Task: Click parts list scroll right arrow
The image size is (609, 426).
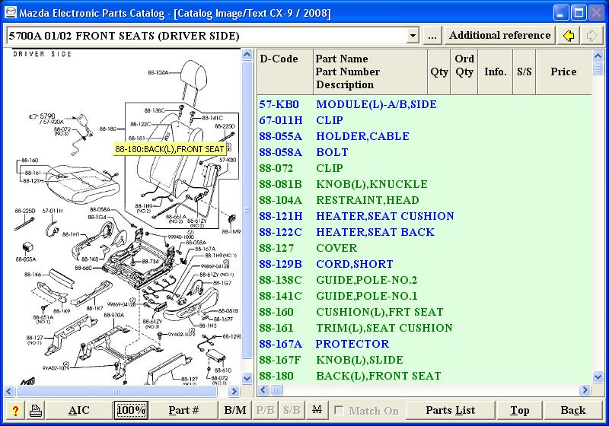Action: coord(585,389)
